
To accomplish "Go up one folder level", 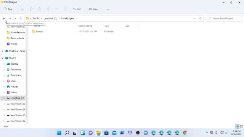I will coord(21,19).
